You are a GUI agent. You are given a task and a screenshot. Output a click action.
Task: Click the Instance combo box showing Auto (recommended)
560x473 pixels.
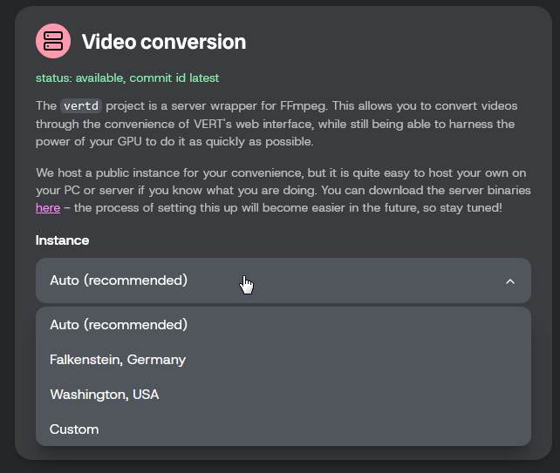pos(283,280)
